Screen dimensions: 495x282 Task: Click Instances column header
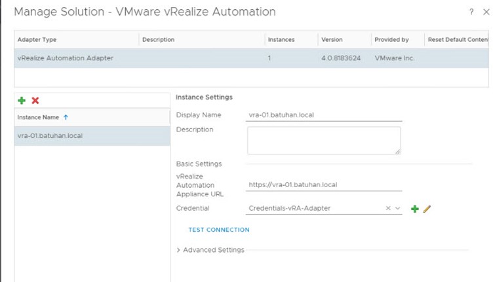pos(291,40)
